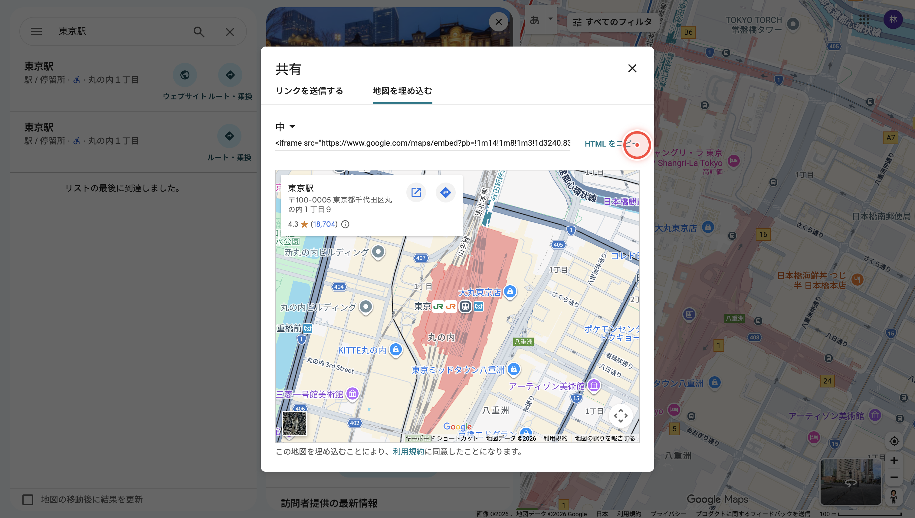Click 東京ミッドタウン八重洲 pin in preview

(x=513, y=369)
